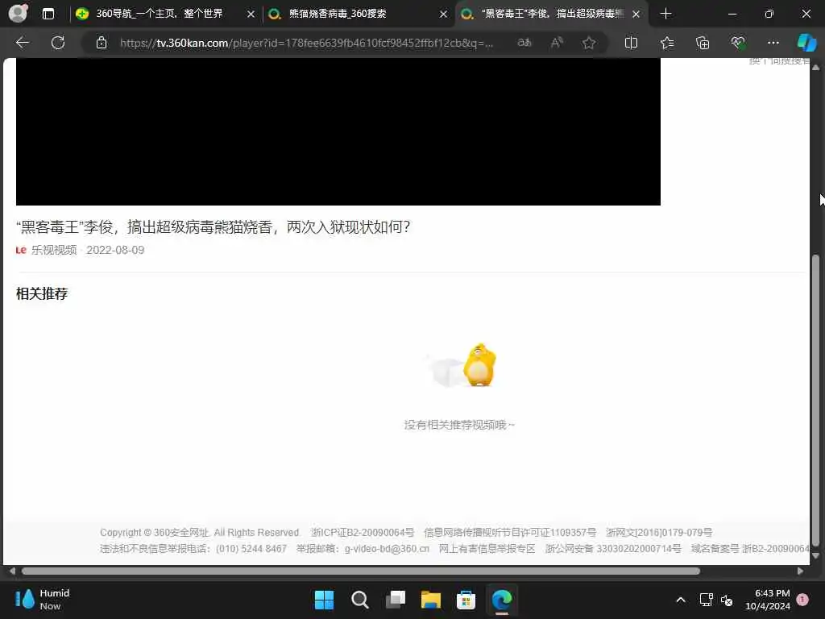The width and height of the screenshot is (825, 619).
Task: Open the network status tray icon
Action: coord(706,600)
